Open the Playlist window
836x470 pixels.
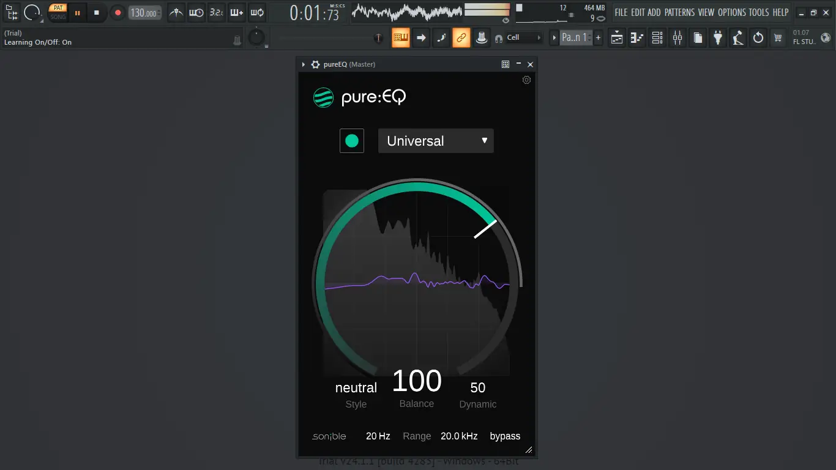[x=617, y=38]
